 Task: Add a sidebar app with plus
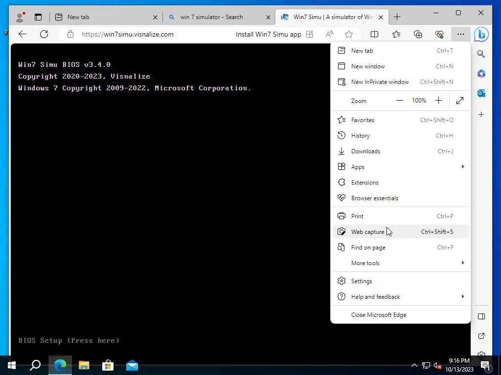coord(481,114)
